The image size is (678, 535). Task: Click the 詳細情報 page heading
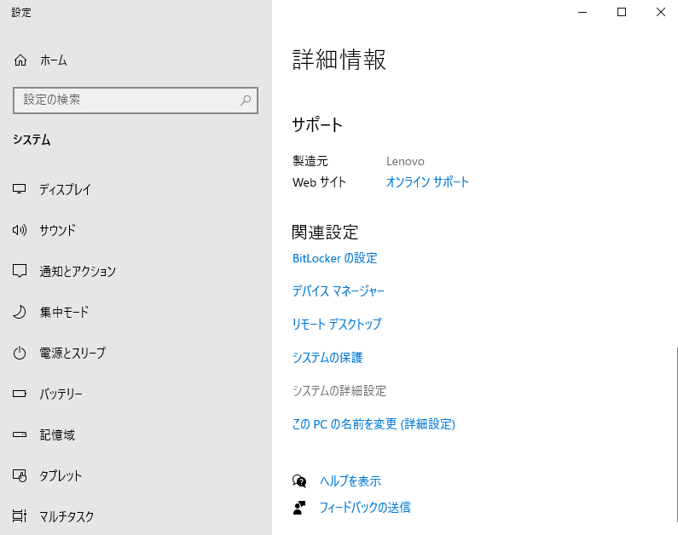[x=339, y=60]
